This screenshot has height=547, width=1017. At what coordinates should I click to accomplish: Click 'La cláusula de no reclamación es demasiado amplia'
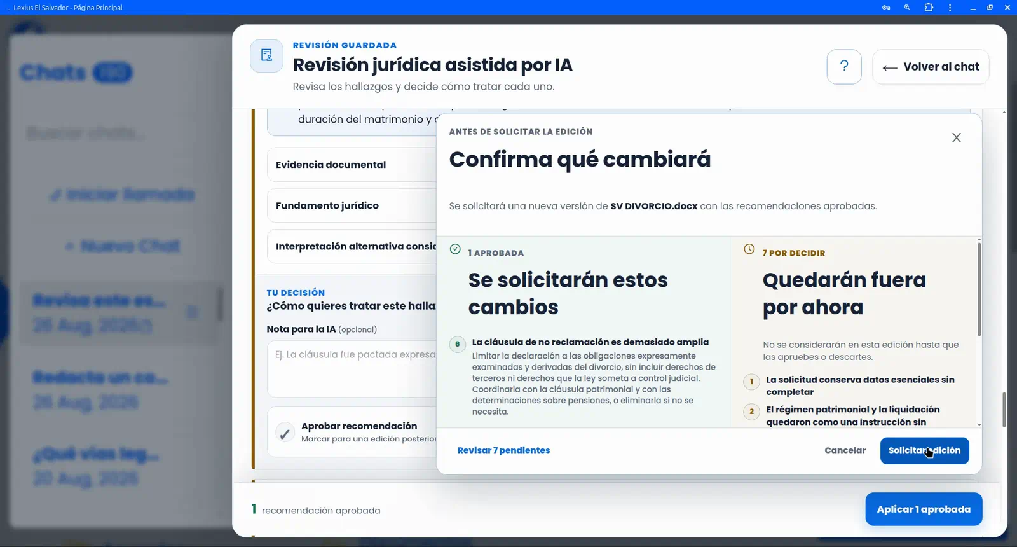click(590, 342)
